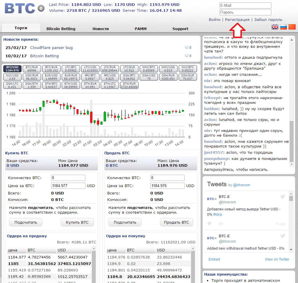
Task: Click the Войти login link
Action: tap(215, 19)
